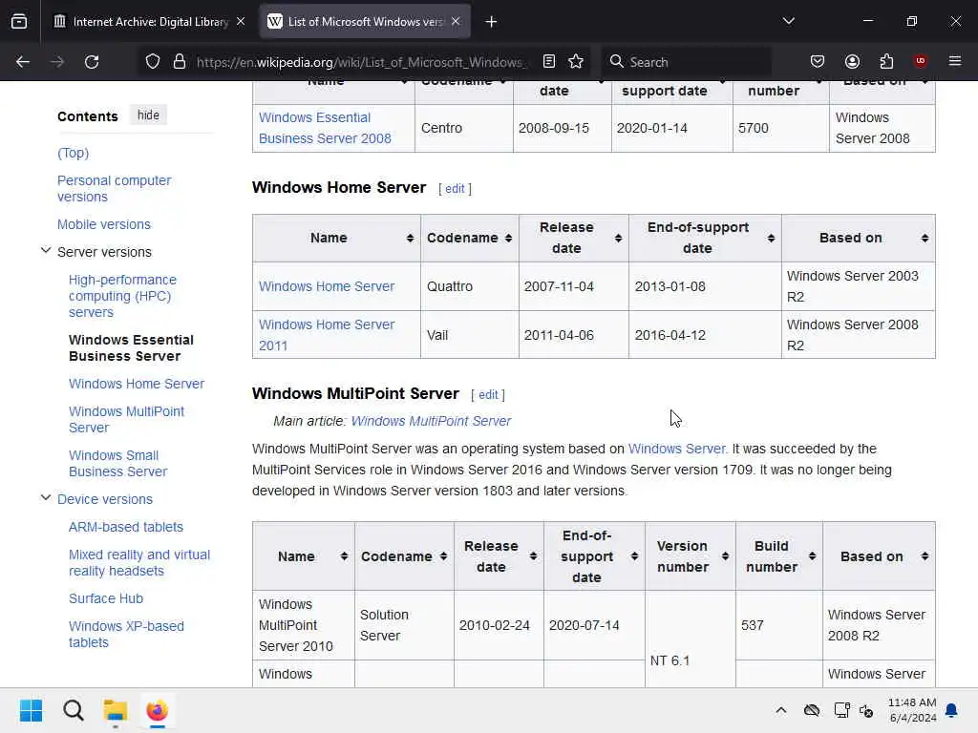Open Windows Home Server contents link
The image size is (978, 733).
137,384
